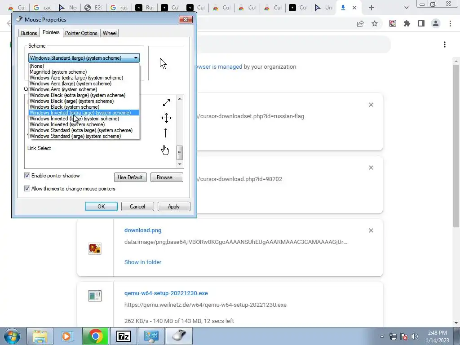This screenshot has height=345, width=460.
Task: Click the cursor list scrollbar thumb
Action: (180, 153)
